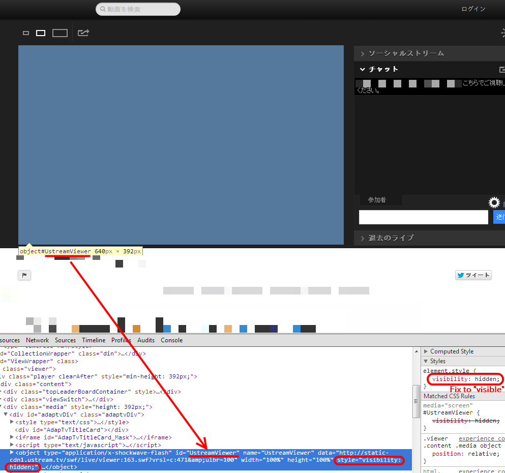Select the large player size icon
Viewport: 505px width, 473px height.
(x=60, y=33)
